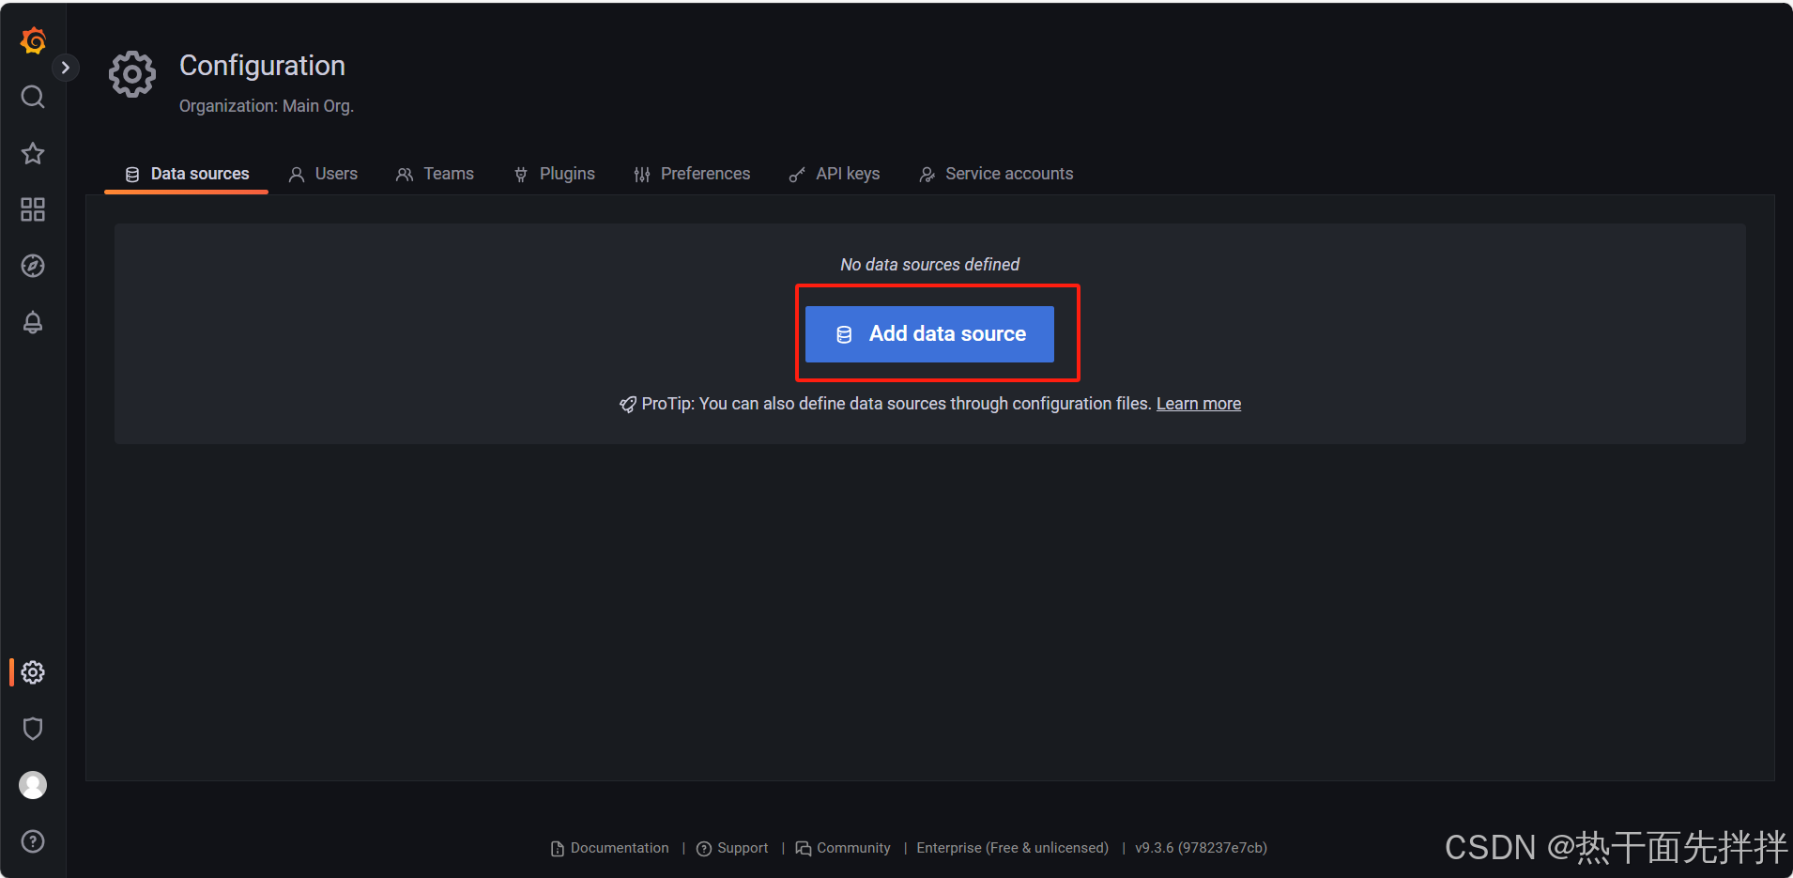This screenshot has width=1793, height=878.
Task: Switch to the Users tab
Action: [323, 174]
